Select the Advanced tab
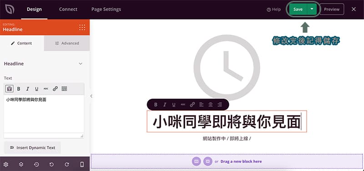Image resolution: width=364 pixels, height=171 pixels. 67,43
